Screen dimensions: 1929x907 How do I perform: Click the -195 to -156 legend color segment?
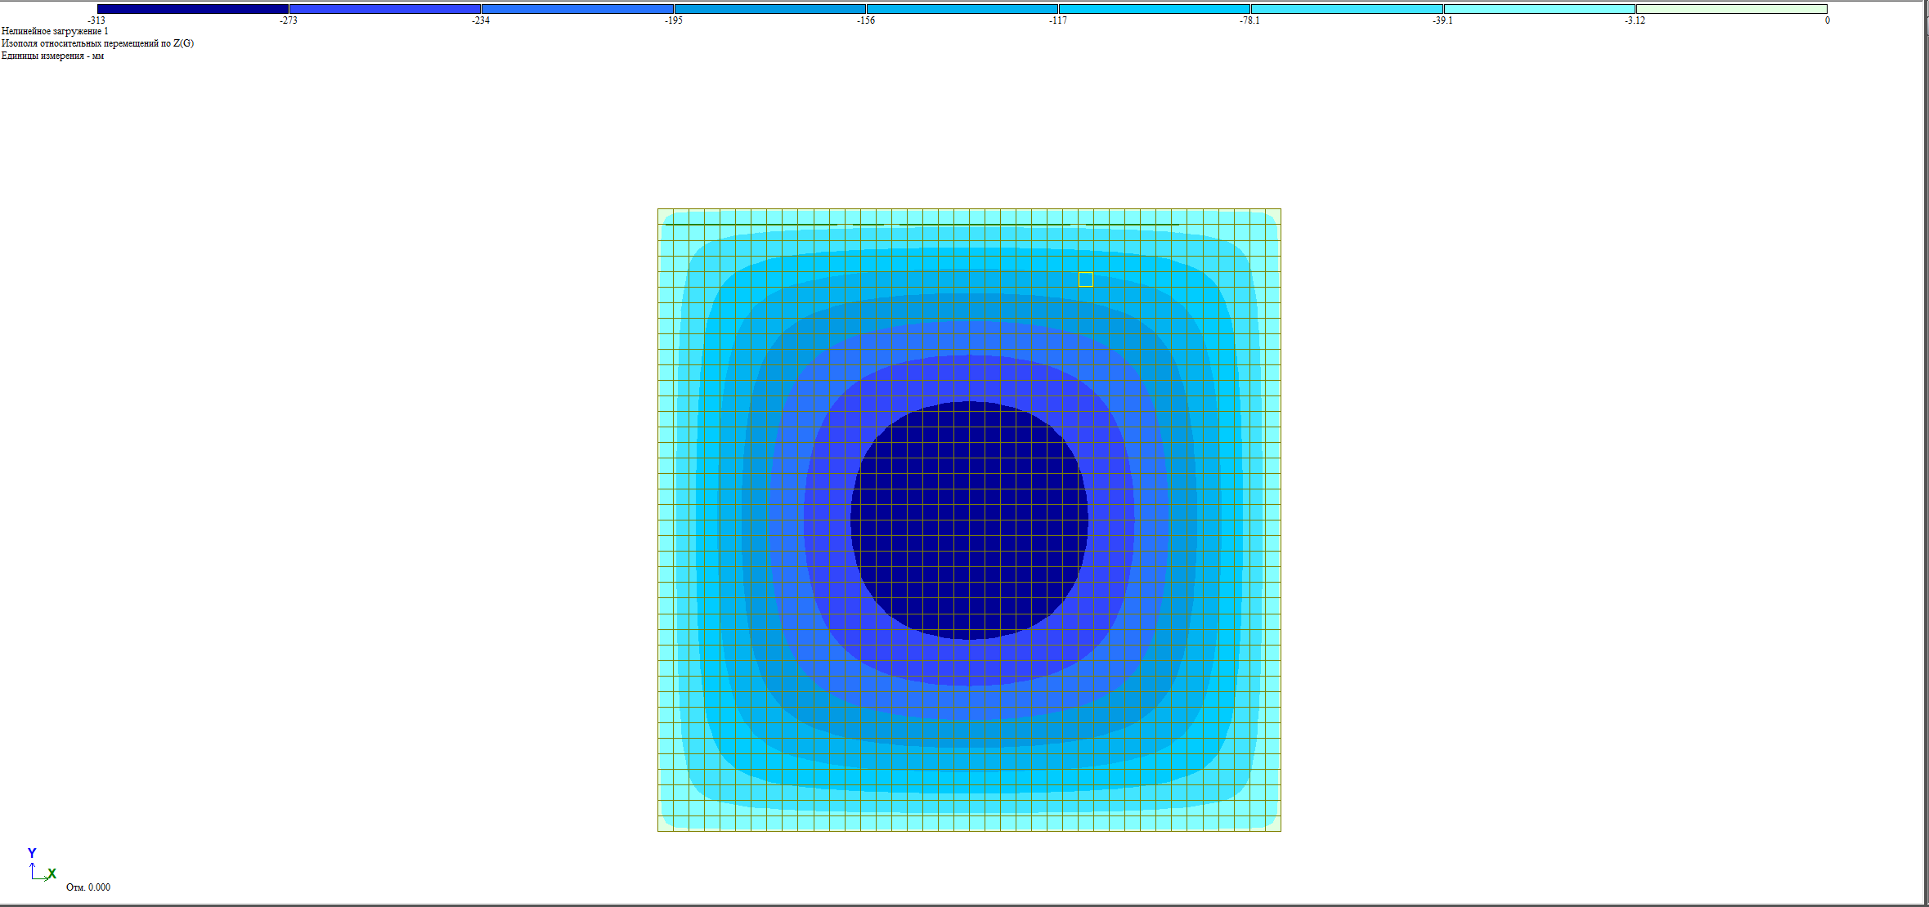pos(770,9)
